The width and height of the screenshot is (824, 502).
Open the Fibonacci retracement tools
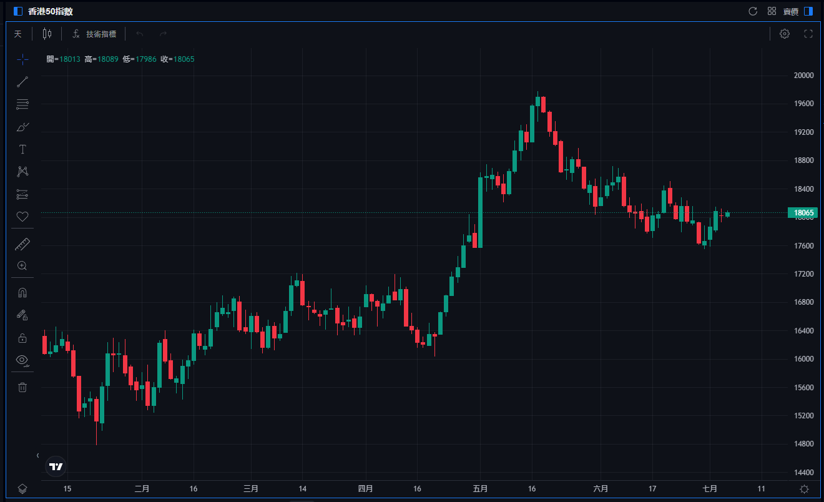coord(22,104)
